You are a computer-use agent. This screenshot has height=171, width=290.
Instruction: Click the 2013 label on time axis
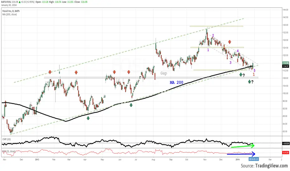(x=37, y=159)
